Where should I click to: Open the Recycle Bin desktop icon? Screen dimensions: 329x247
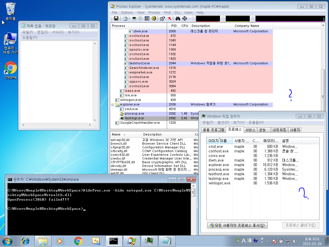[11, 11]
